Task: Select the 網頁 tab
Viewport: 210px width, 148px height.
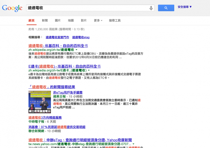Action: pos(31,20)
